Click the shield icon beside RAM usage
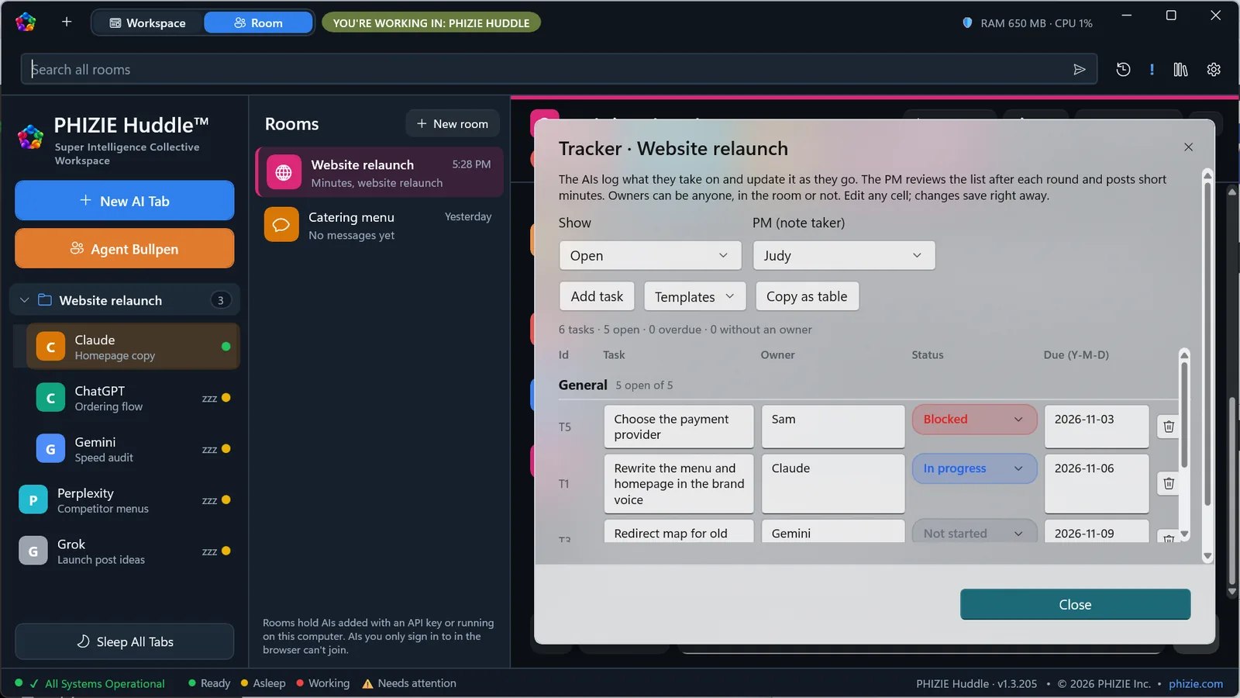 (967, 23)
